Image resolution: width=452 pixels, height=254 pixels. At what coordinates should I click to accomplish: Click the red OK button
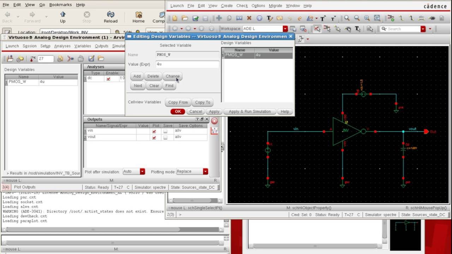pos(178,111)
